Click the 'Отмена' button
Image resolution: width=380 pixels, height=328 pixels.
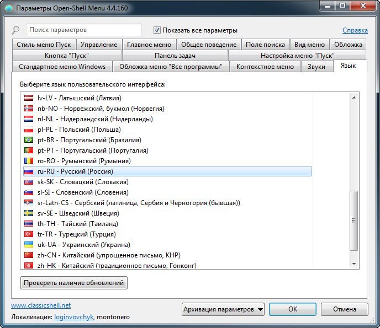point(345,309)
